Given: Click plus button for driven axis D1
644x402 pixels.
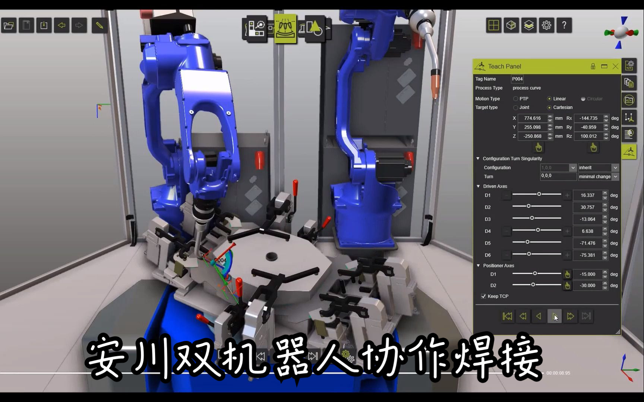Looking at the screenshot, I should (x=567, y=195).
